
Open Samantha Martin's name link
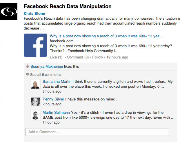(57, 81)
